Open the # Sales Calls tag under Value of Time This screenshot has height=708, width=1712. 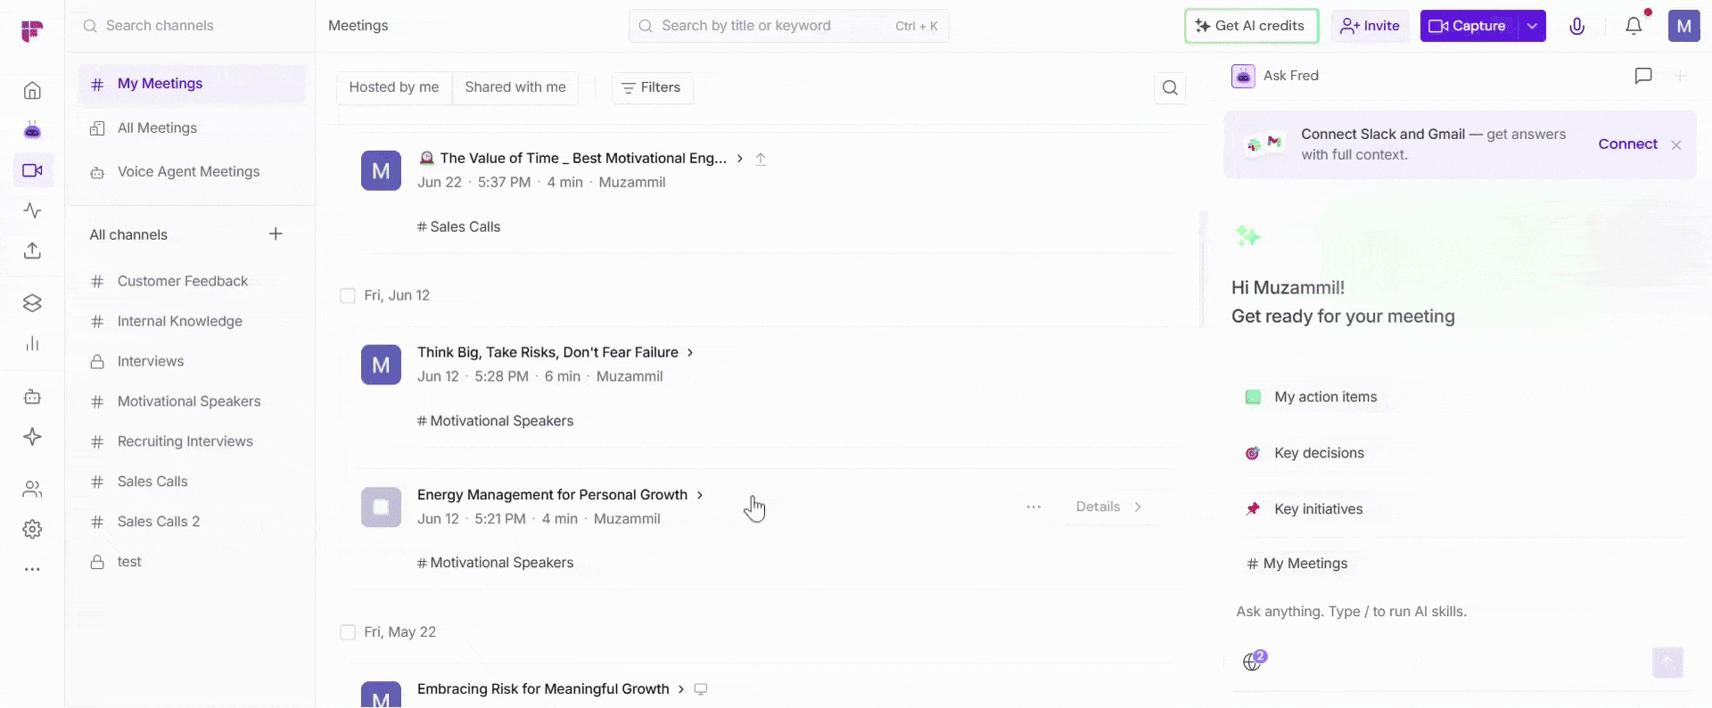[x=458, y=227]
